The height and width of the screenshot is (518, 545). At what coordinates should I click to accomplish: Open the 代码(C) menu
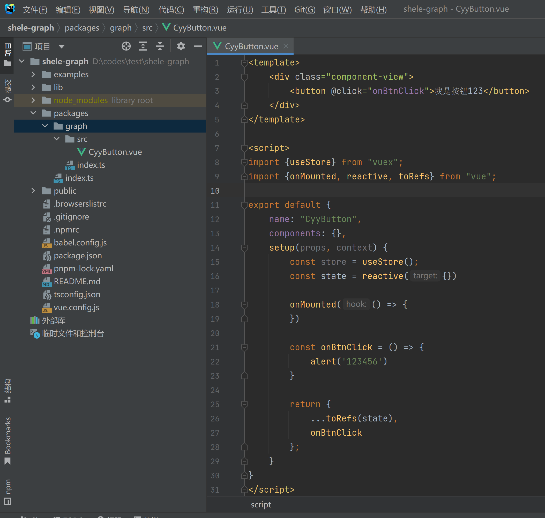click(x=171, y=10)
